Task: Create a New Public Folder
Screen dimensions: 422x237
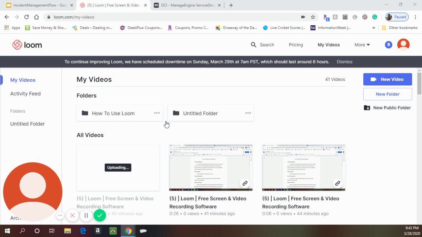Action: (x=387, y=108)
